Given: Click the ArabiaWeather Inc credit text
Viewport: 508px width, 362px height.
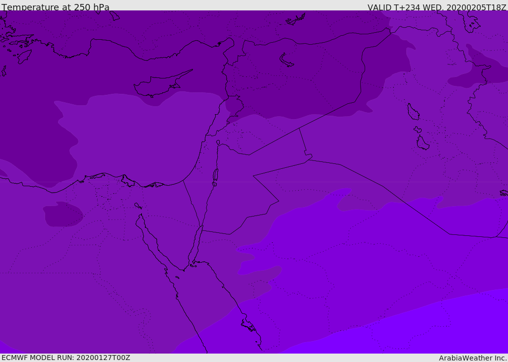Looking at the screenshot, I should coord(472,358).
